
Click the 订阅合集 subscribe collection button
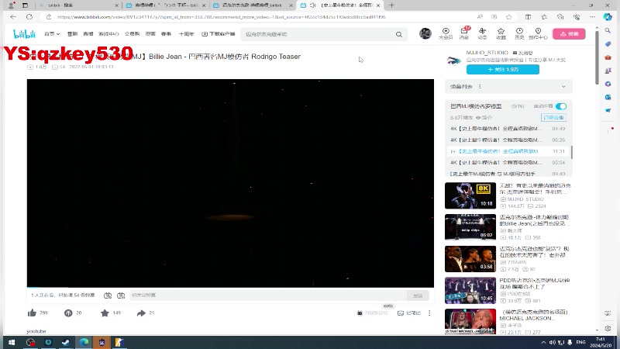click(x=553, y=118)
